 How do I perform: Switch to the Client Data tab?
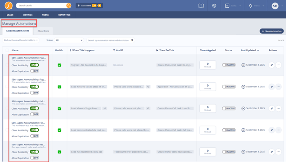(43, 31)
